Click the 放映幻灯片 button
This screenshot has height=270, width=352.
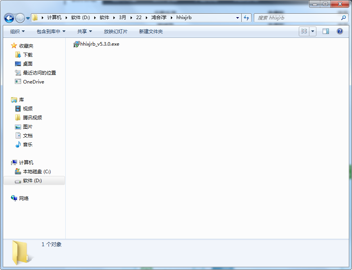[x=115, y=31]
